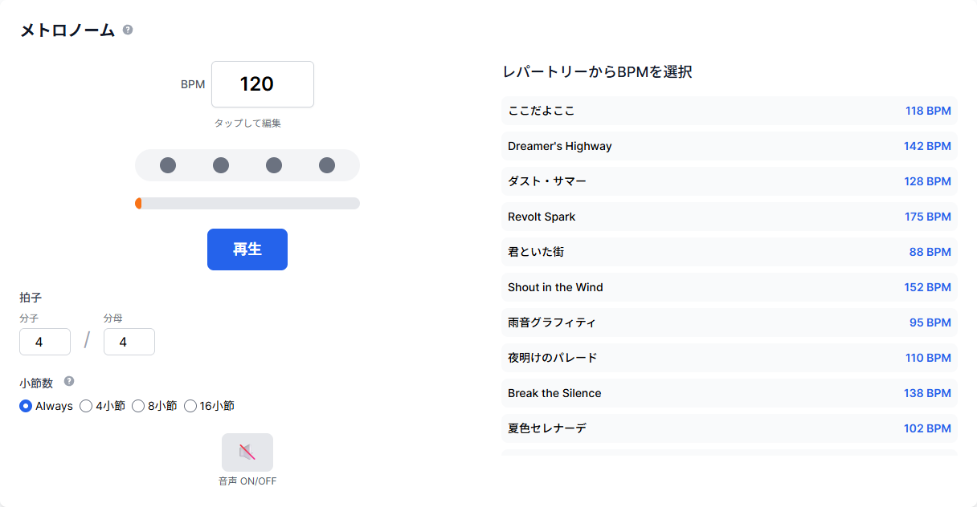977x507 pixels.
Task: Click the last beat indicator dot
Action: point(327,165)
